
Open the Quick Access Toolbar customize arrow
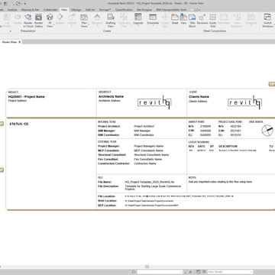coord(25,4)
